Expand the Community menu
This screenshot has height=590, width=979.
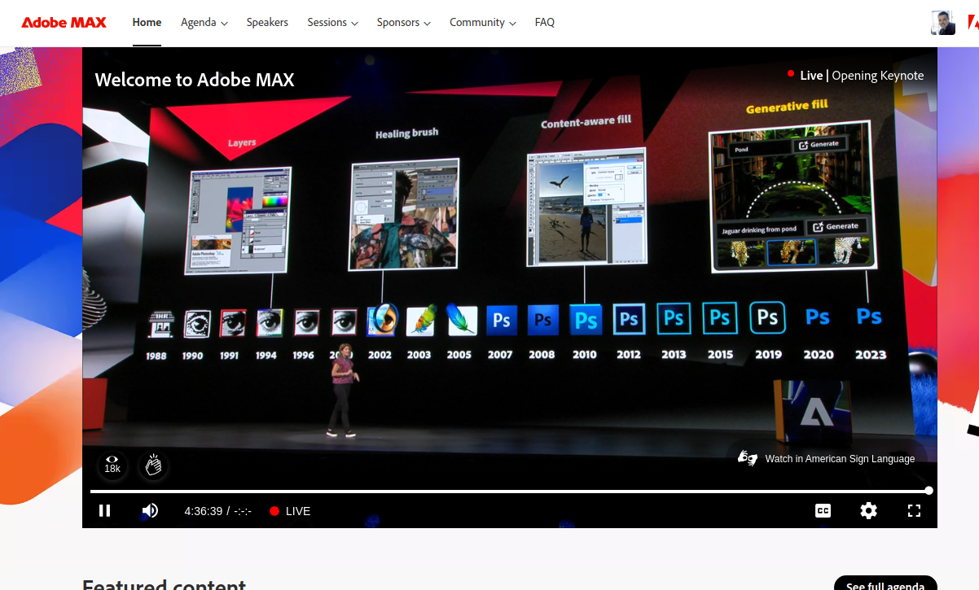click(483, 23)
